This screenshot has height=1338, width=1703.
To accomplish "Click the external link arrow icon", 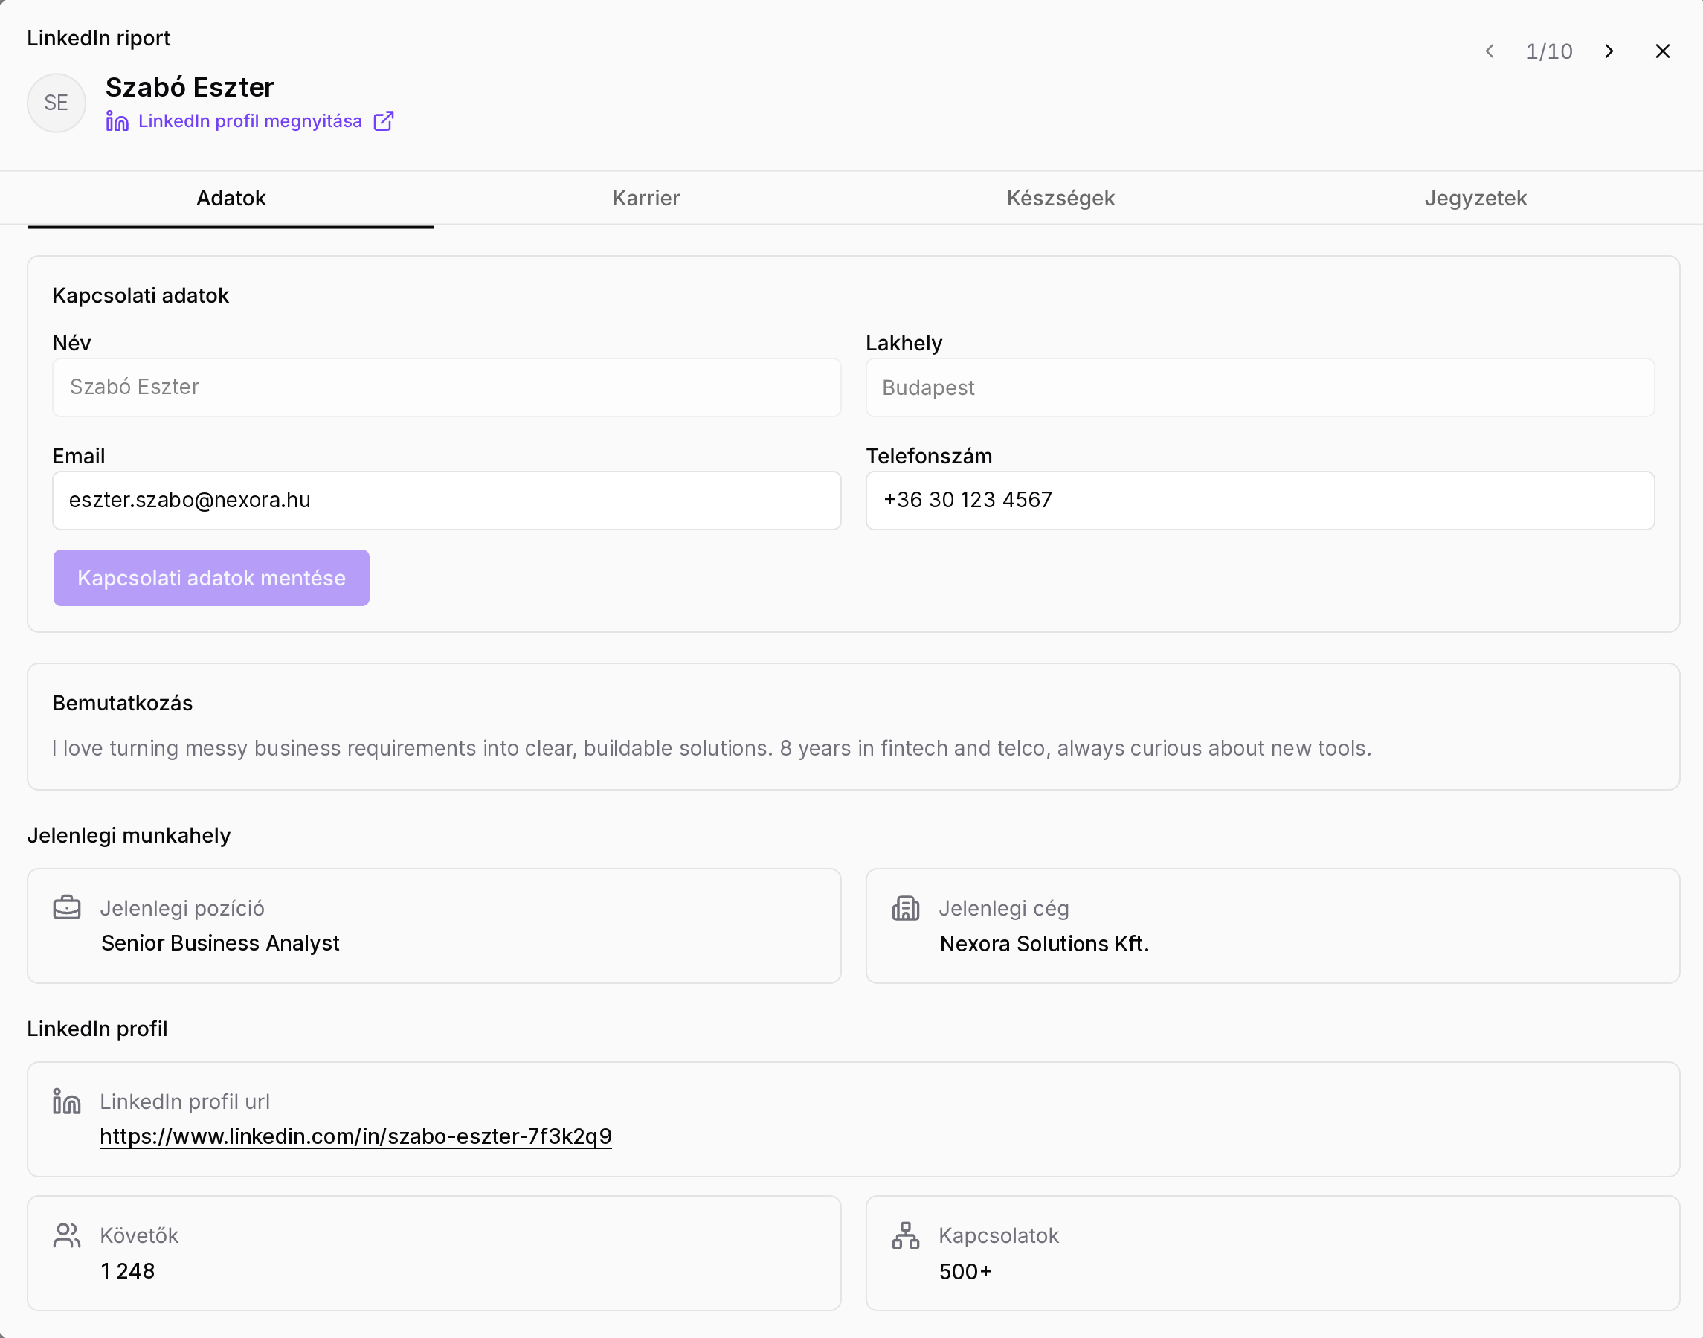I will pyautogui.click(x=383, y=120).
